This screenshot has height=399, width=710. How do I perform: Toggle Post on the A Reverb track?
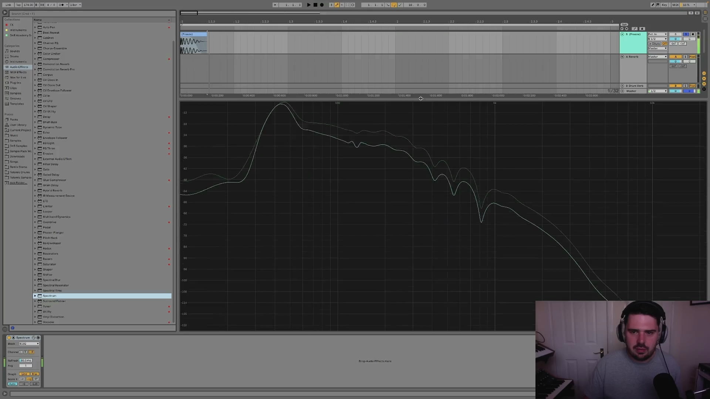pyautogui.click(x=692, y=57)
